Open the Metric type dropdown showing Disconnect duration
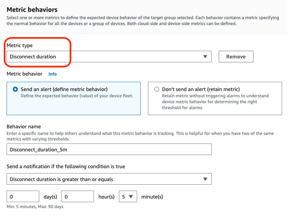 tap(109, 56)
